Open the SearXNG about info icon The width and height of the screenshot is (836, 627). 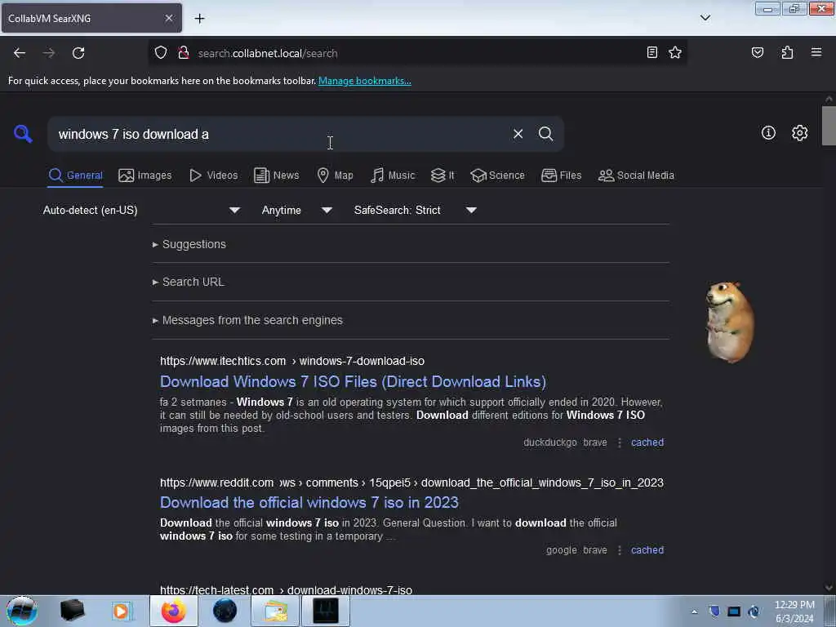tap(768, 133)
